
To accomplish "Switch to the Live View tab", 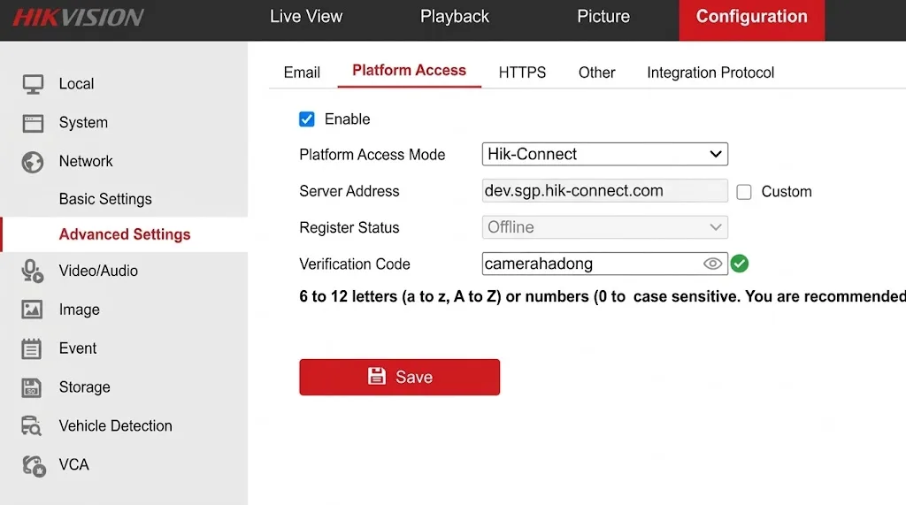I will (x=306, y=16).
